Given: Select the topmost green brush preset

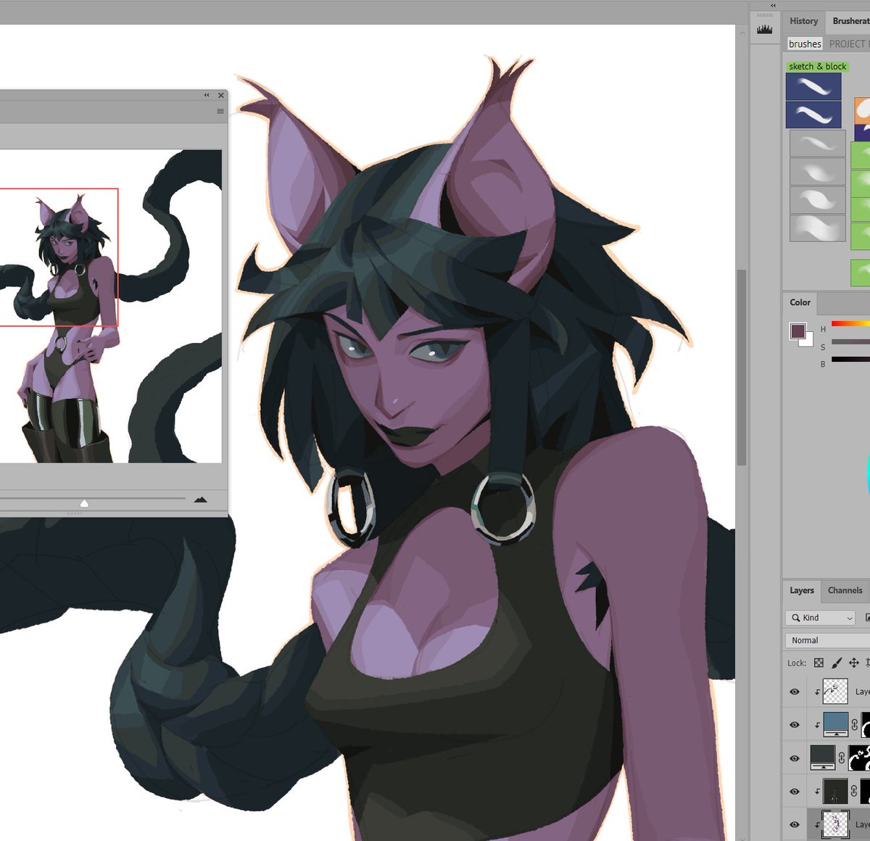Looking at the screenshot, I should click(860, 155).
